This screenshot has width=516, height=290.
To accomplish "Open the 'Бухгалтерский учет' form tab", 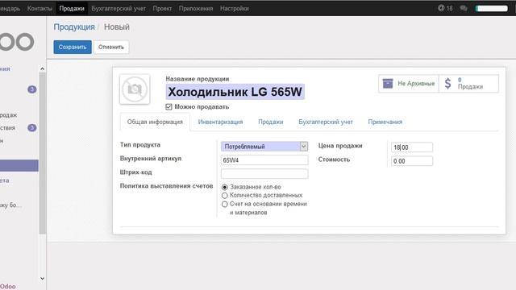I will coord(326,122).
